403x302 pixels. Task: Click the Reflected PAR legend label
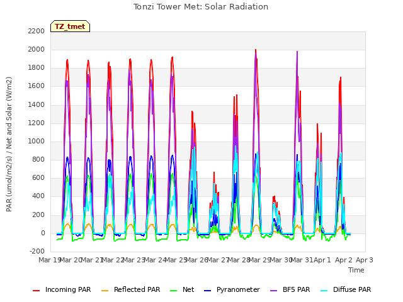pyautogui.click(x=137, y=289)
